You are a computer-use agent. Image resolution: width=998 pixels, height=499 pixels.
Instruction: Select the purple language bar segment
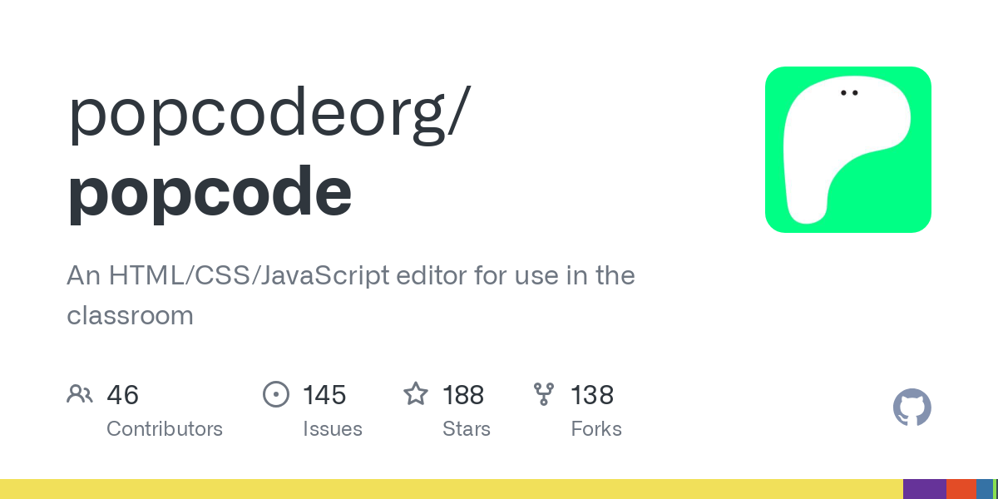(x=924, y=489)
